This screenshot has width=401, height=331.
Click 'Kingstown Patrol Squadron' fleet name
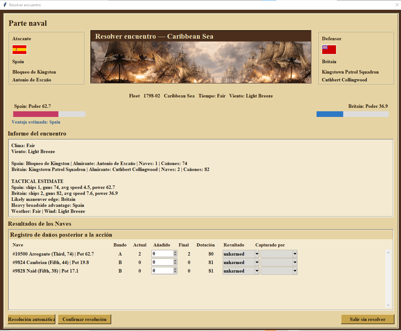(350, 72)
